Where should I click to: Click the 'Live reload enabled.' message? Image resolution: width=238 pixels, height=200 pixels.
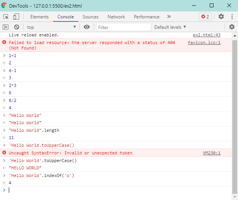pos(34,35)
